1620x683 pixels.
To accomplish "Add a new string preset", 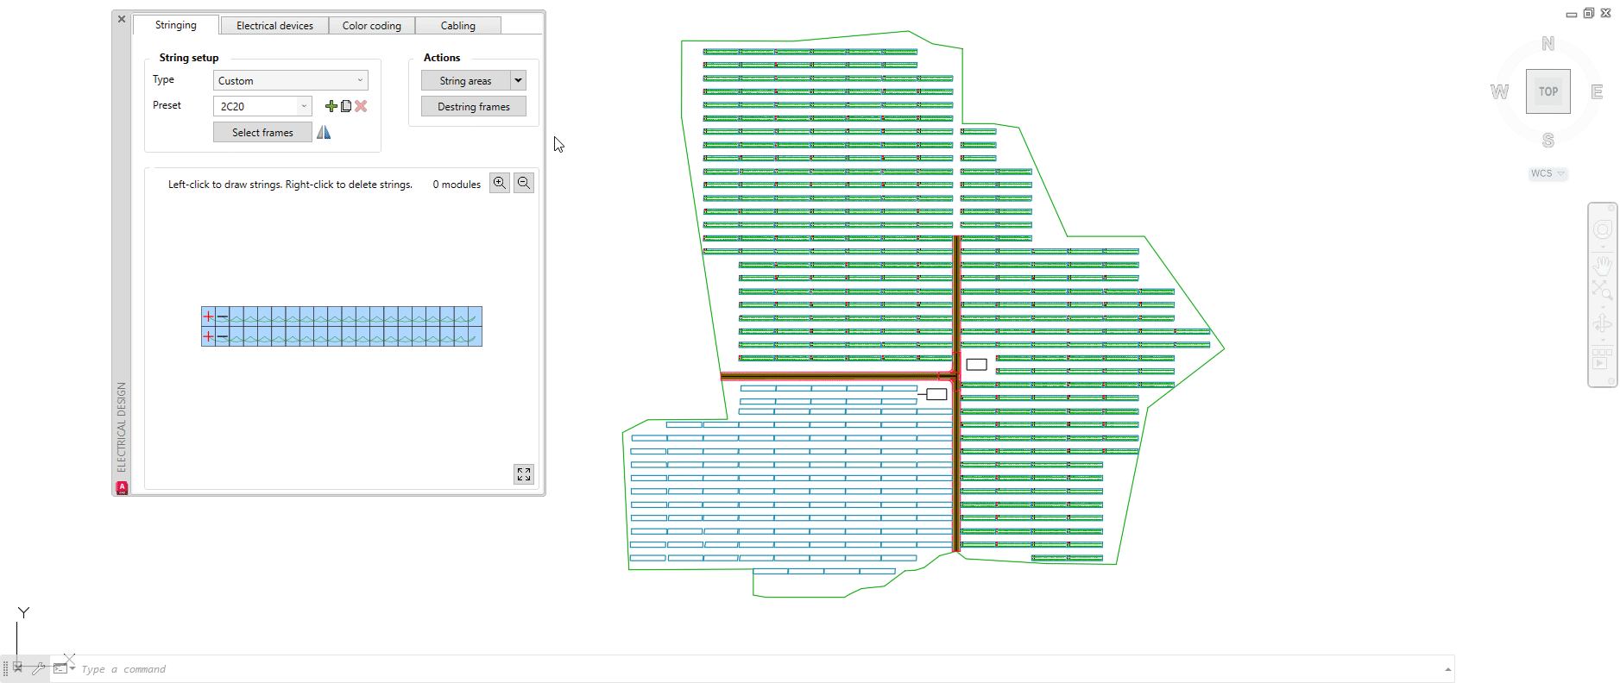I will [x=331, y=106].
